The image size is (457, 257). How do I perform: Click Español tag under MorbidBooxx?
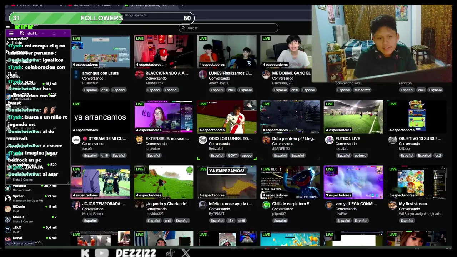coord(90,221)
